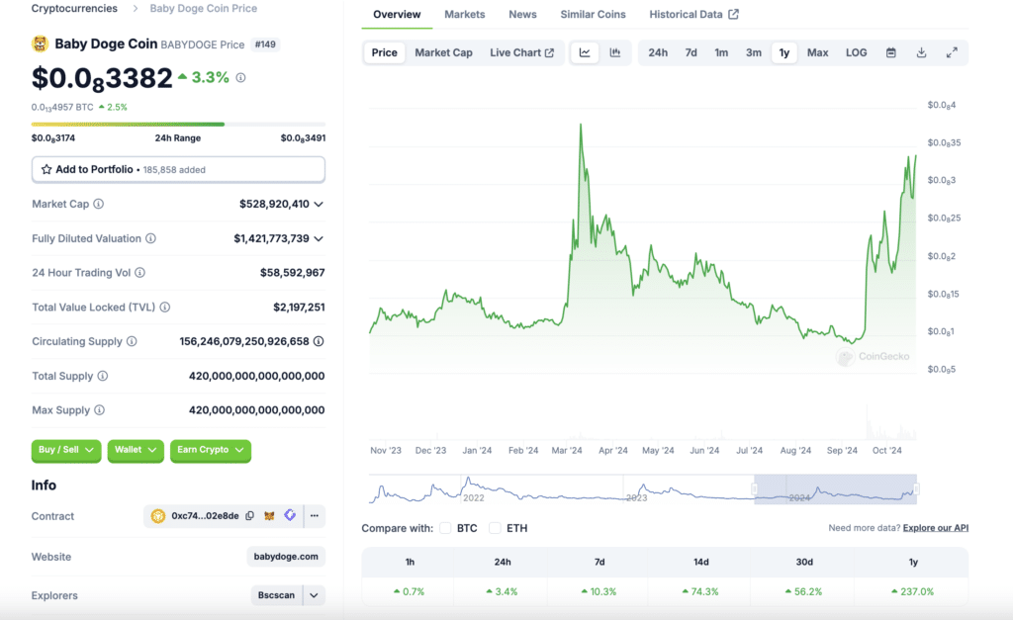Expand Fully Diluted Valuation chevron

pyautogui.click(x=319, y=238)
